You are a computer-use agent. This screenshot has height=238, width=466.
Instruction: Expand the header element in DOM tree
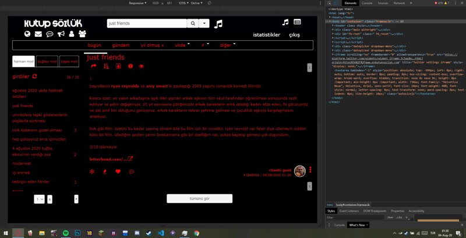pos(333,26)
